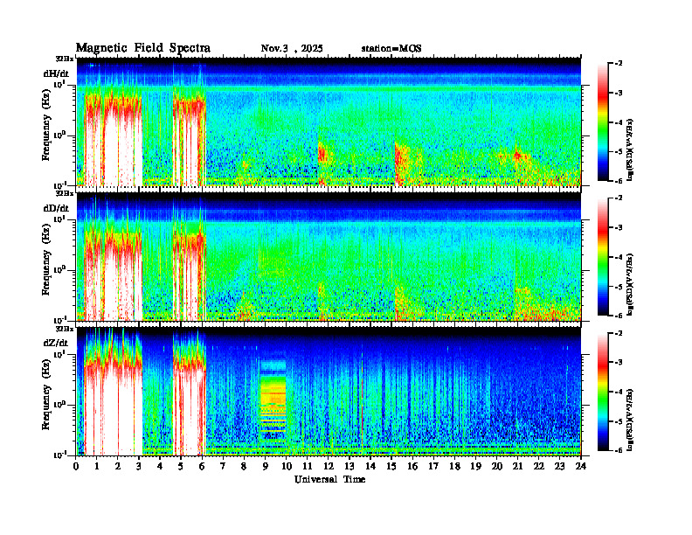Click the hour '21' tick label
The height and width of the screenshot is (535, 692).
point(517,466)
